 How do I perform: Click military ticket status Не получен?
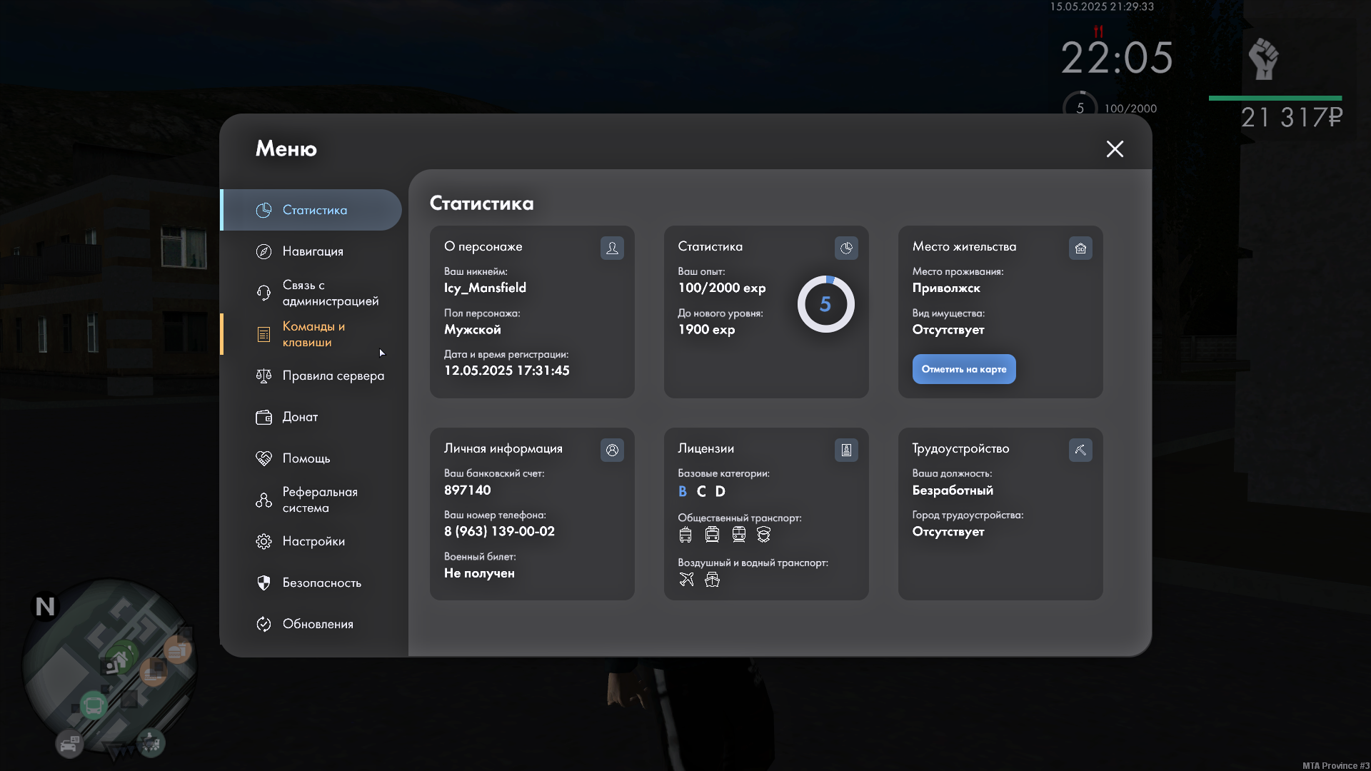click(x=479, y=573)
